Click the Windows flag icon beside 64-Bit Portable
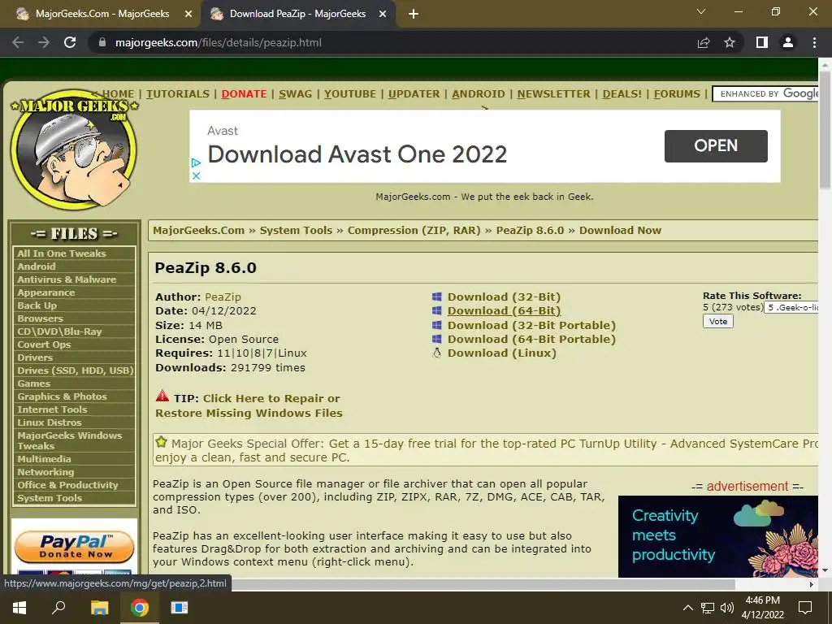 pos(436,339)
